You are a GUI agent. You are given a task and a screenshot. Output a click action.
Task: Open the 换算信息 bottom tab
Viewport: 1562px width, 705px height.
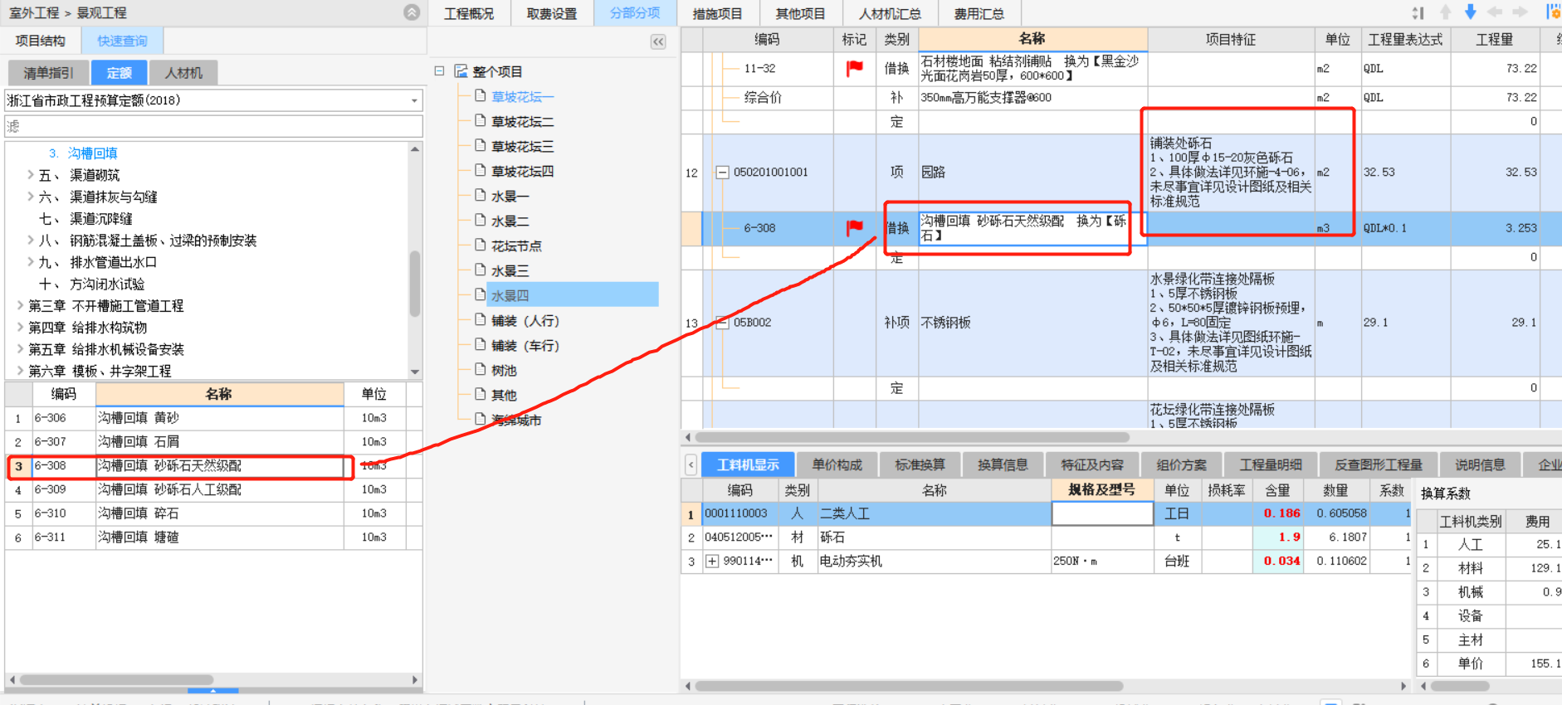[x=1003, y=464]
